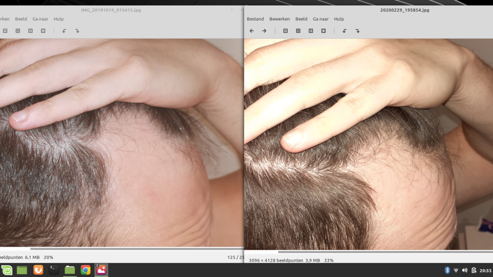493x277 pixels.
Task: Launch Chrome from the taskbar
Action: 85,270
